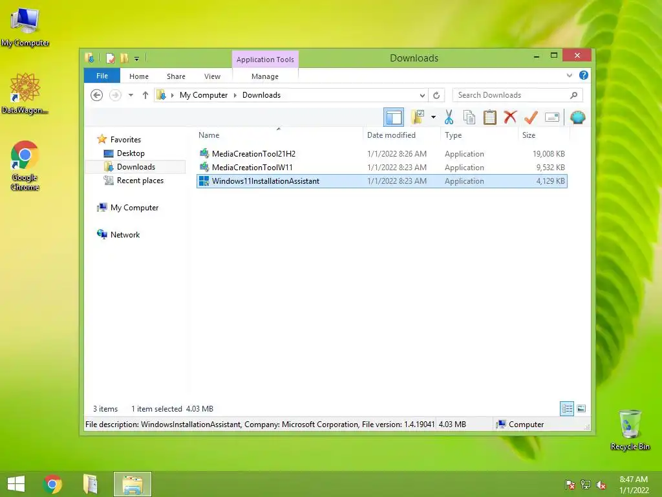The image size is (662, 497).
Task: Click the Application Tools contextual tab
Action: click(x=265, y=59)
